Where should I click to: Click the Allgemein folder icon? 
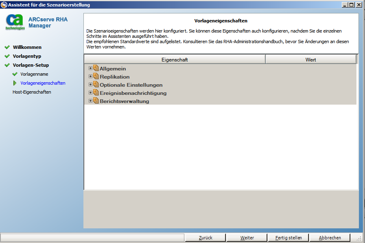96,68
